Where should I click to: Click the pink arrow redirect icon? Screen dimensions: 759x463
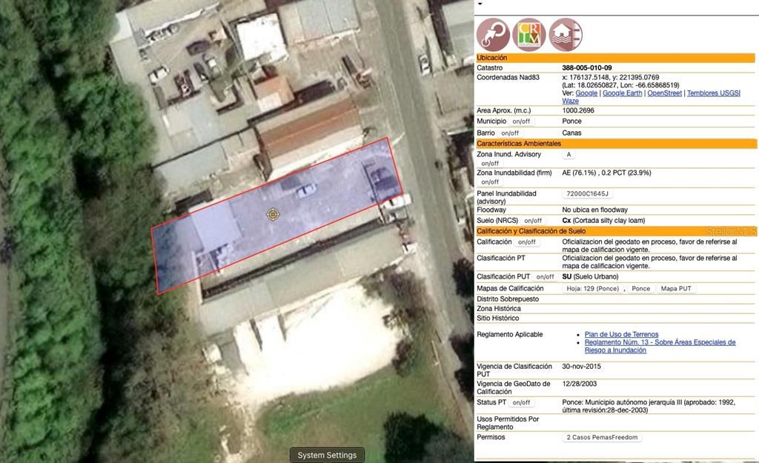point(492,35)
